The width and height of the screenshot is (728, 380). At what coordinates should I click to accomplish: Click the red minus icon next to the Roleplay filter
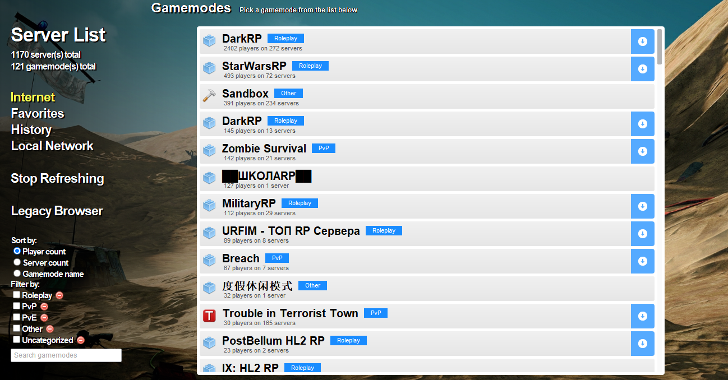tap(59, 295)
